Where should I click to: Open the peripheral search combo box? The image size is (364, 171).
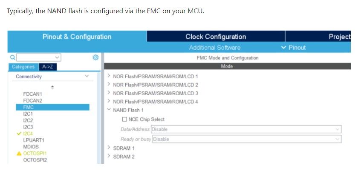[x=38, y=57]
